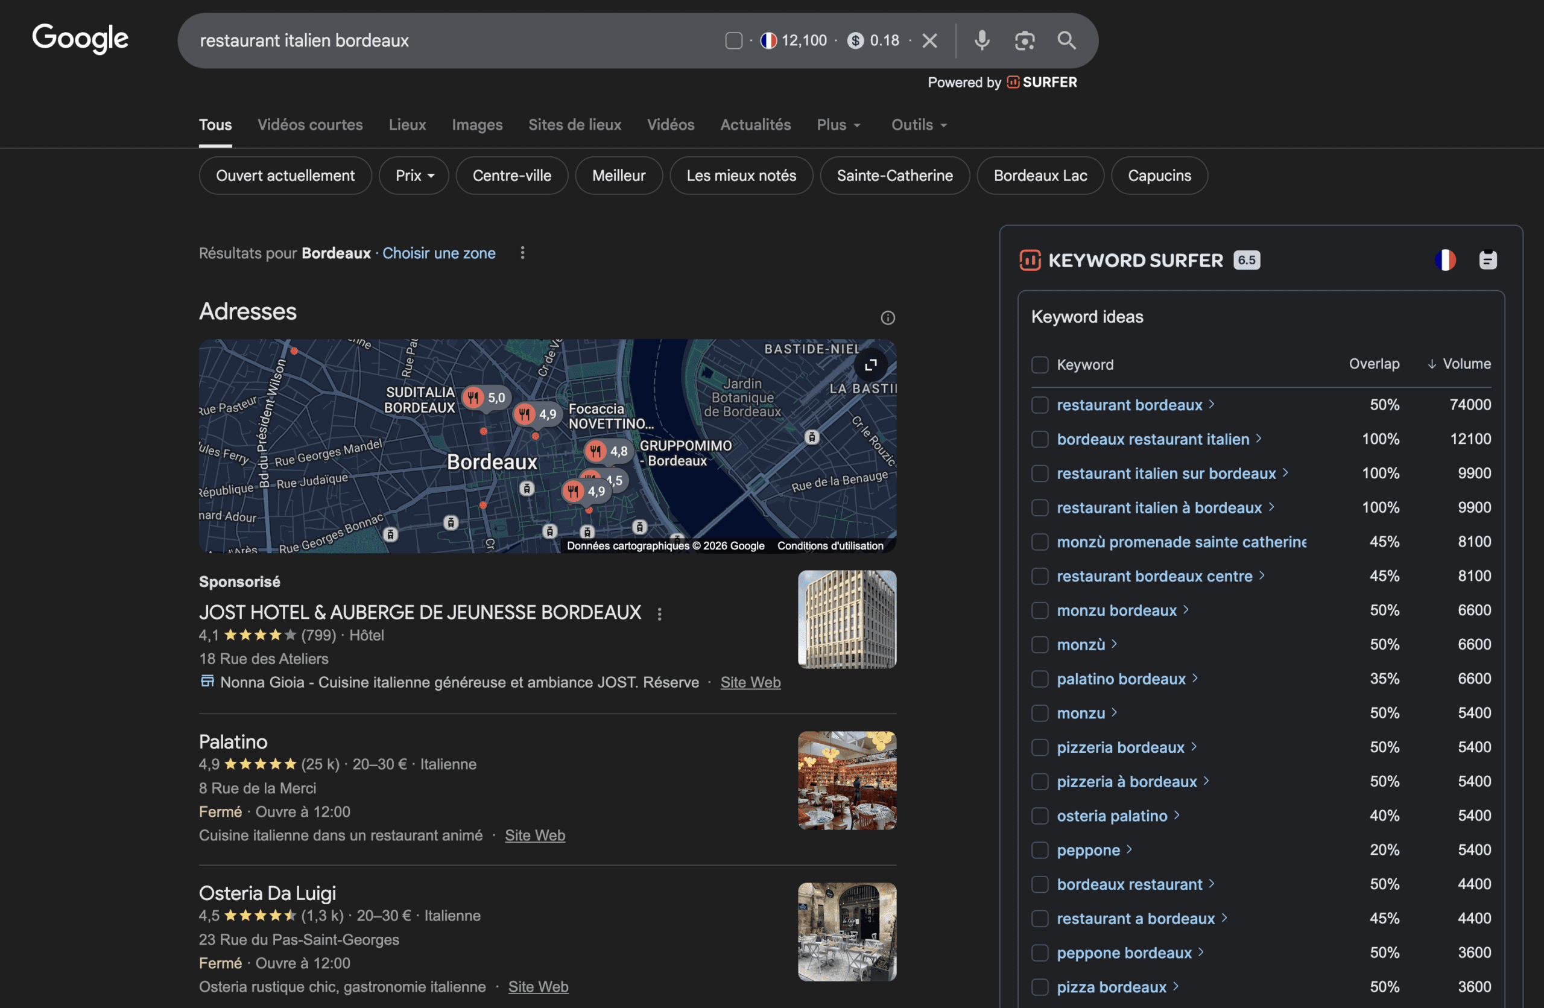Open the Prix filter dropdown

[413, 175]
